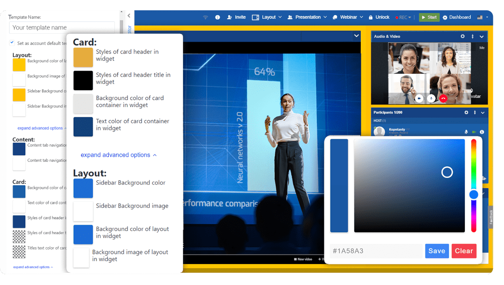Image resolution: width=504 pixels, height=285 pixels.
Task: Enable recording with the REC control
Action: [x=401, y=17]
